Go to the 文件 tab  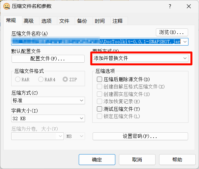coord(64,21)
